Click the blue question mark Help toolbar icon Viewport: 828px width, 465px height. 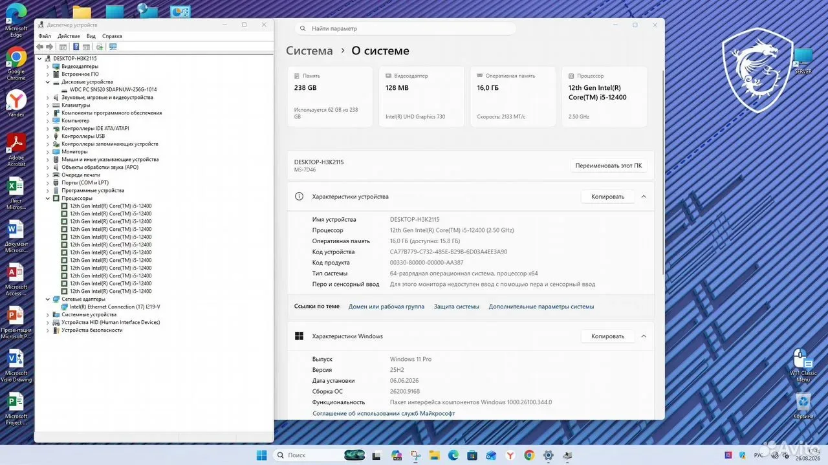point(76,47)
